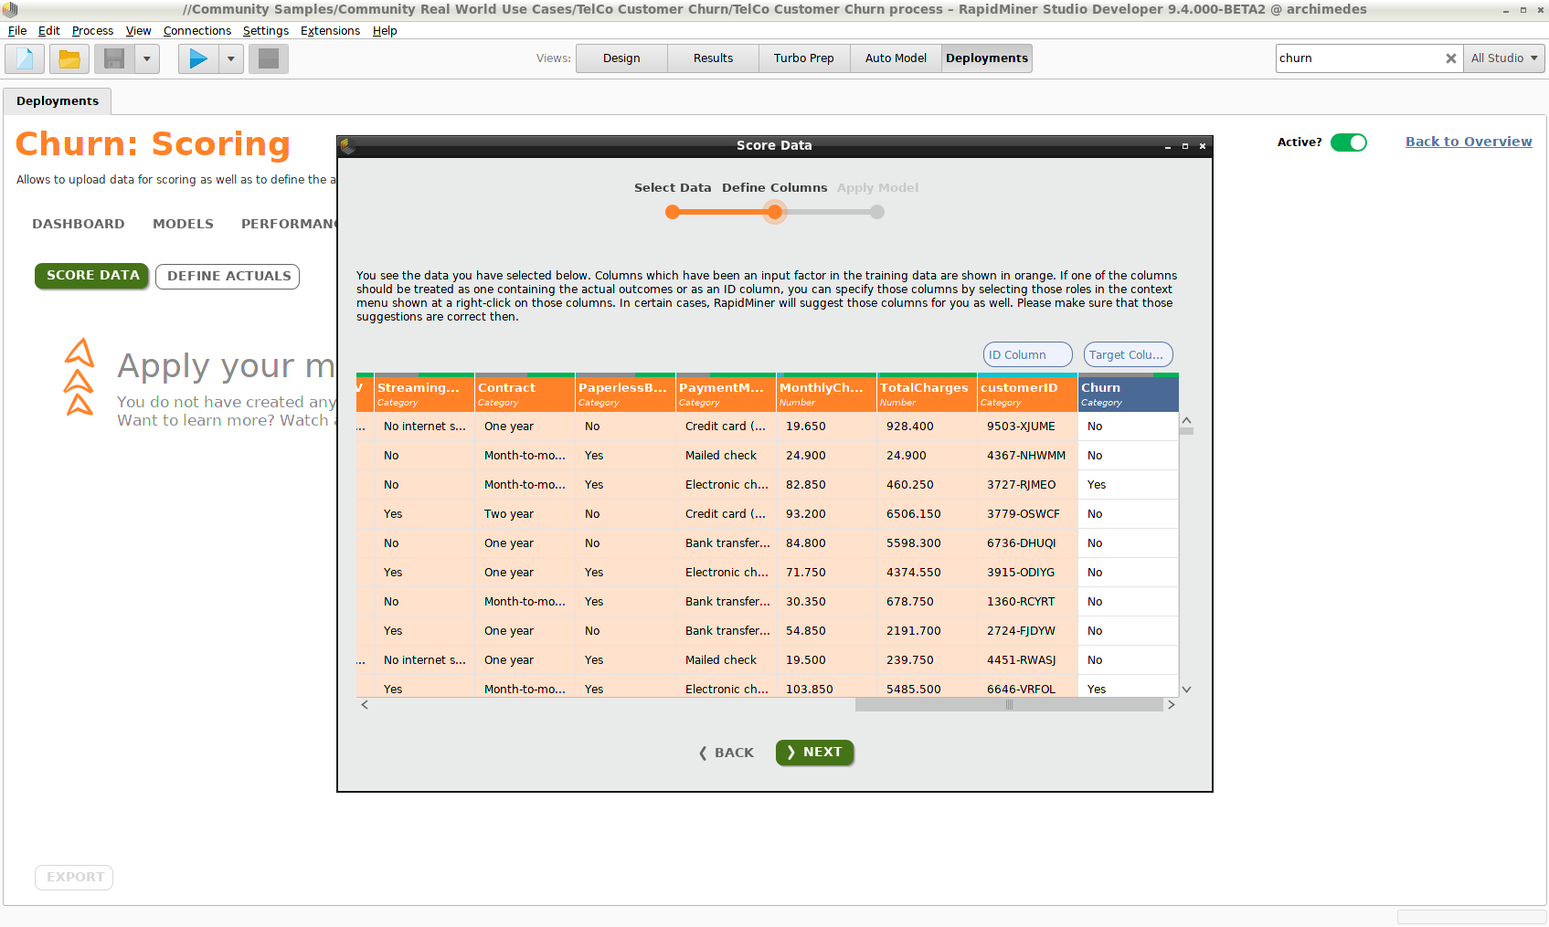The image size is (1549, 927).
Task: Open the View menu
Action: point(138,31)
